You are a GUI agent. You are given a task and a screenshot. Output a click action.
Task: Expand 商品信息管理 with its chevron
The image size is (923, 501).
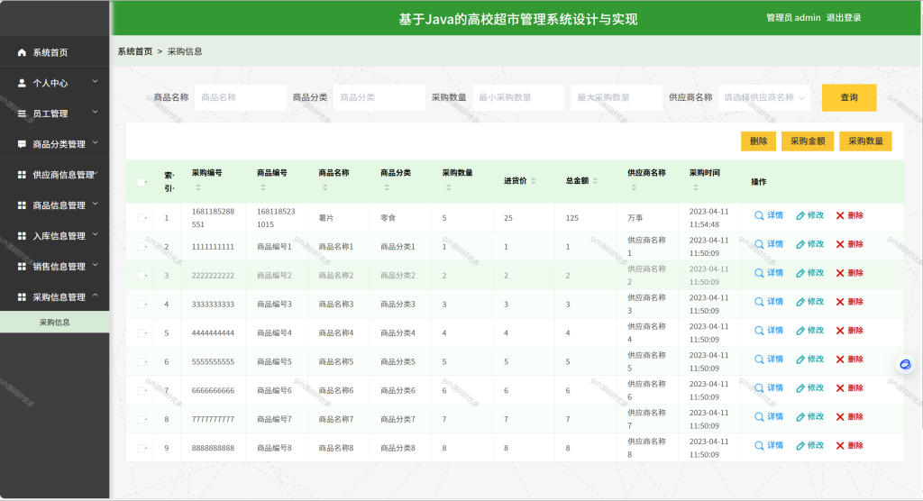(x=96, y=204)
